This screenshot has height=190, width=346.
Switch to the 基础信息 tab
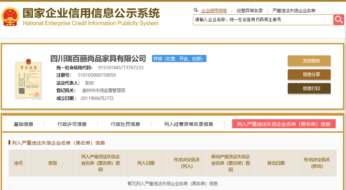click(x=24, y=124)
